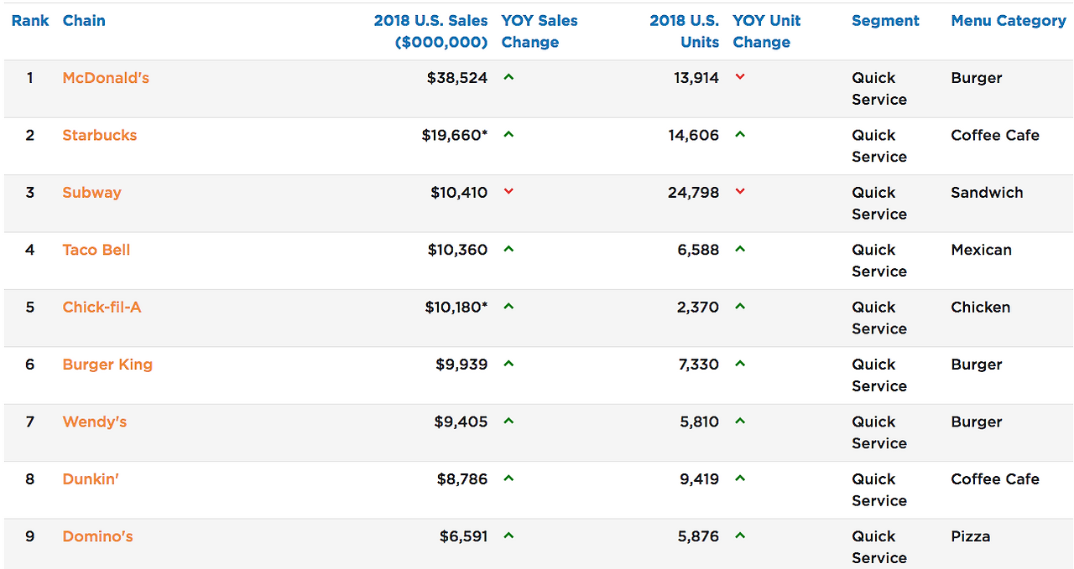Visit the Wendy's chain link
Screen dimensions: 1074x569
94,422
